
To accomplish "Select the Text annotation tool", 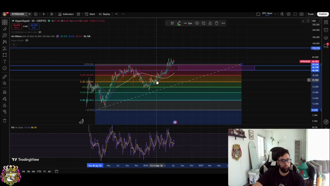I will (5, 61).
